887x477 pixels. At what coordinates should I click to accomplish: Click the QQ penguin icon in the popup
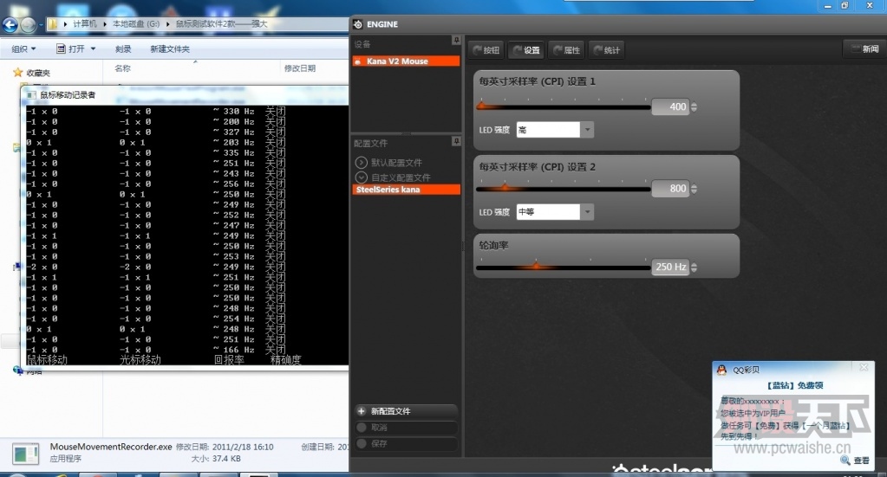[721, 370]
